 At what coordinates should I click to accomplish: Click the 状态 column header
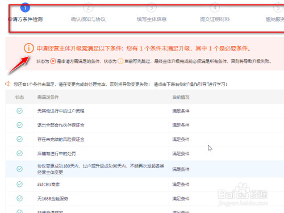click(19, 97)
